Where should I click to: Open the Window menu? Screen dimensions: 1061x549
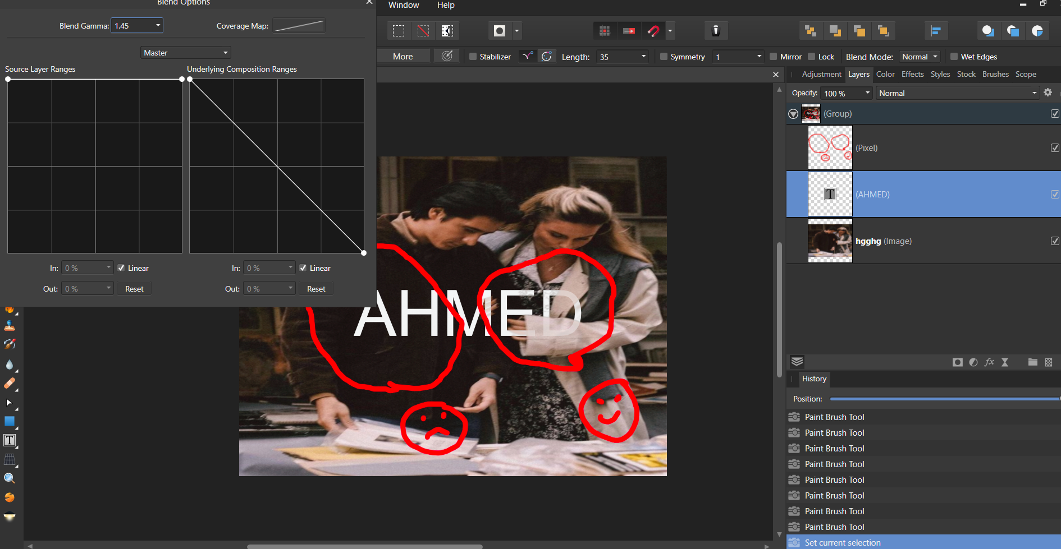[404, 5]
